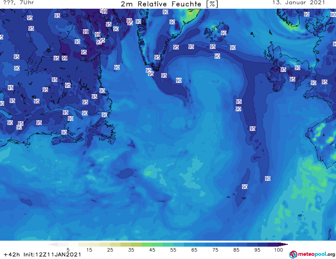Viewport: 336px width, 259px height.
Task: Click the meteopool round logo icon
Action: 293,254
